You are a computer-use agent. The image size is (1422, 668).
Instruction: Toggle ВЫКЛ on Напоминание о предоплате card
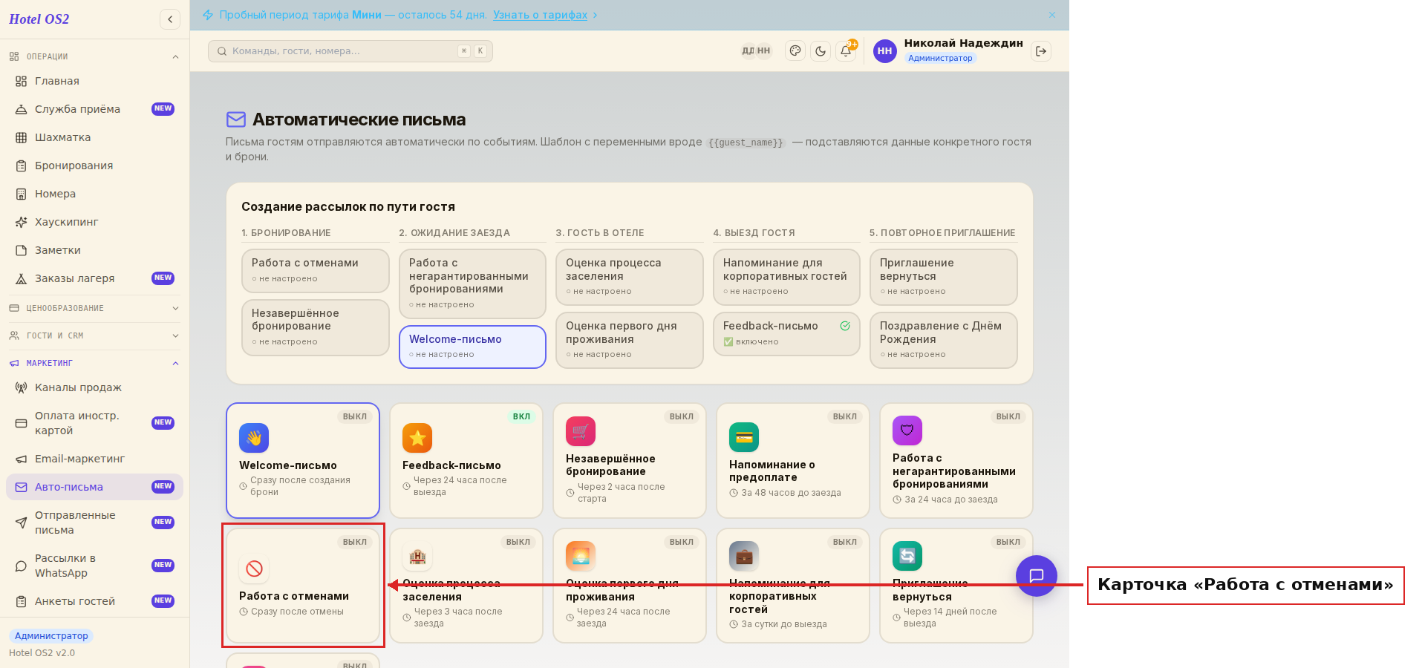pos(845,416)
